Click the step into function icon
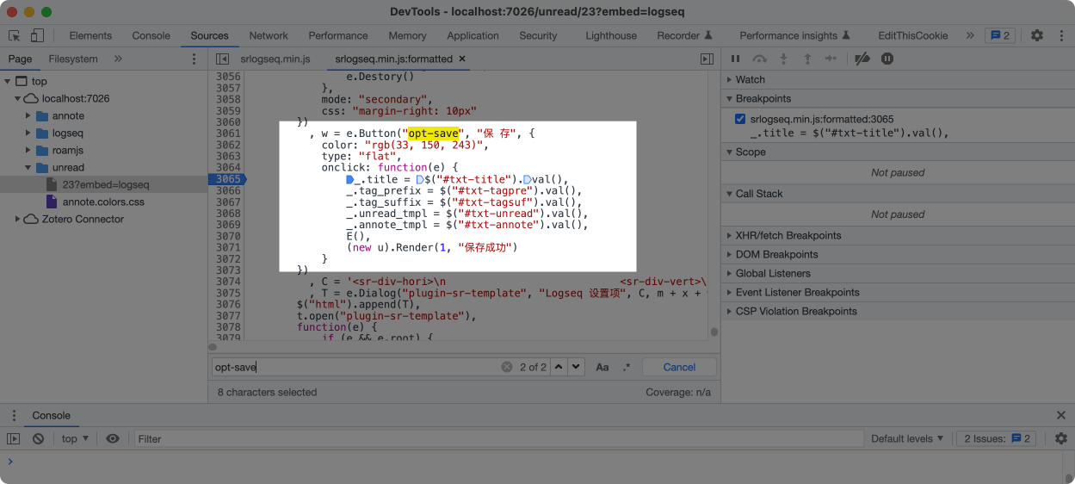This screenshot has height=484, width=1075. 783,59
